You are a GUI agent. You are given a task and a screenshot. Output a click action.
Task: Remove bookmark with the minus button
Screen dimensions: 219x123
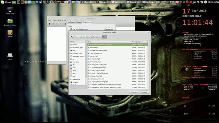point(75,87)
